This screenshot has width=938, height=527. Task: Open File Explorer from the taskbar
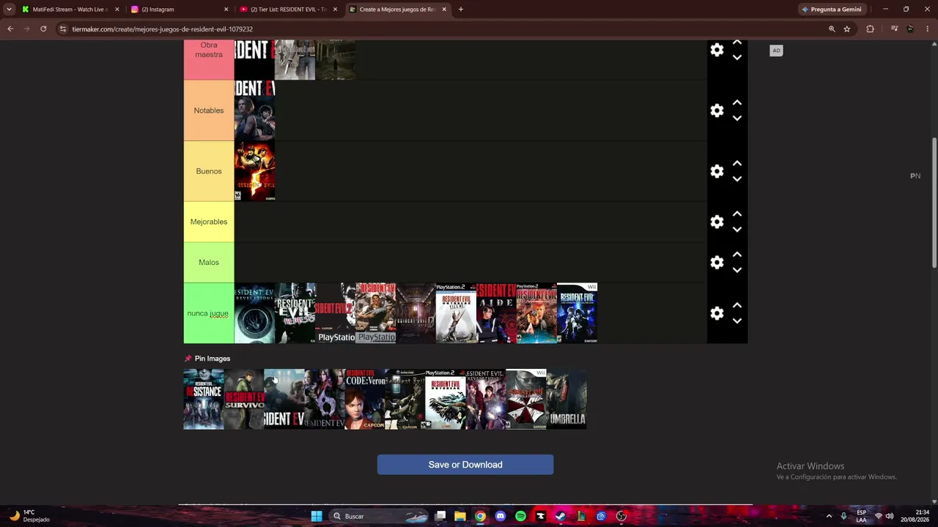coord(460,516)
